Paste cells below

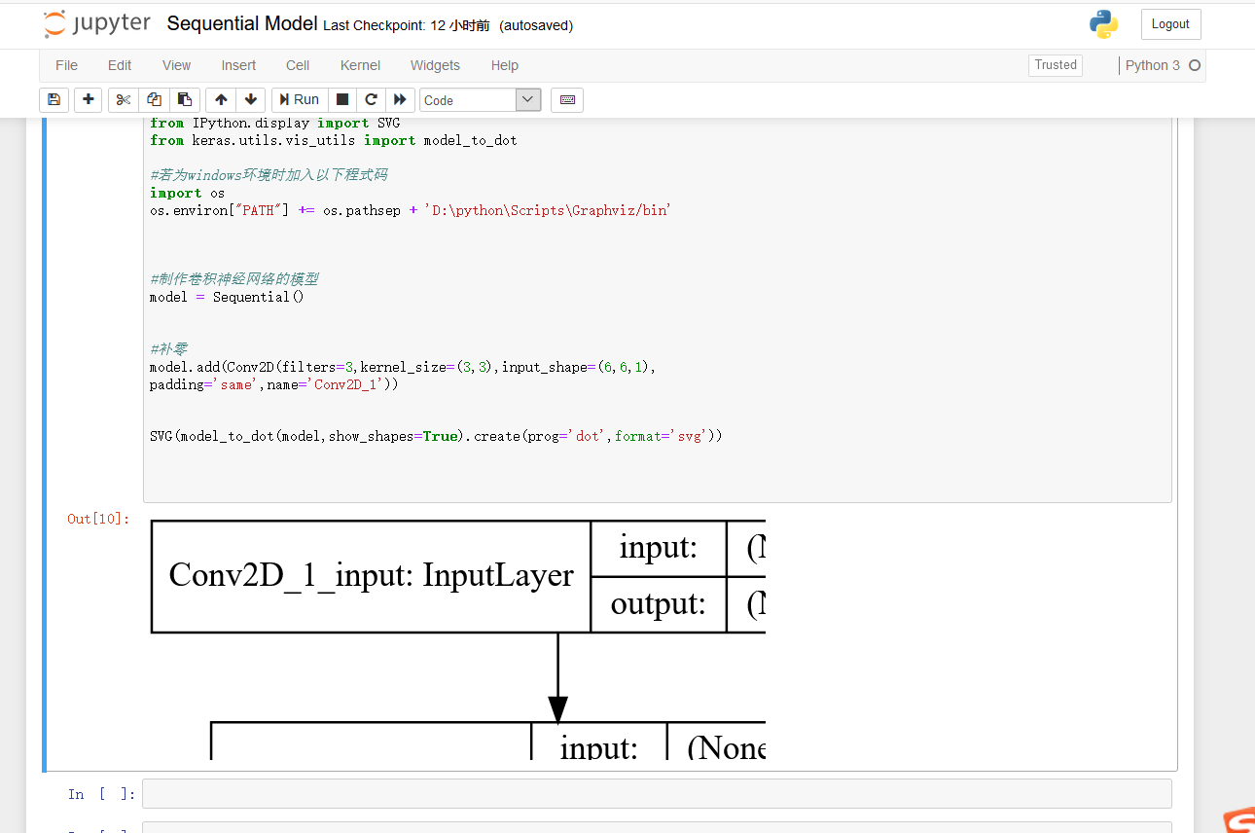184,99
